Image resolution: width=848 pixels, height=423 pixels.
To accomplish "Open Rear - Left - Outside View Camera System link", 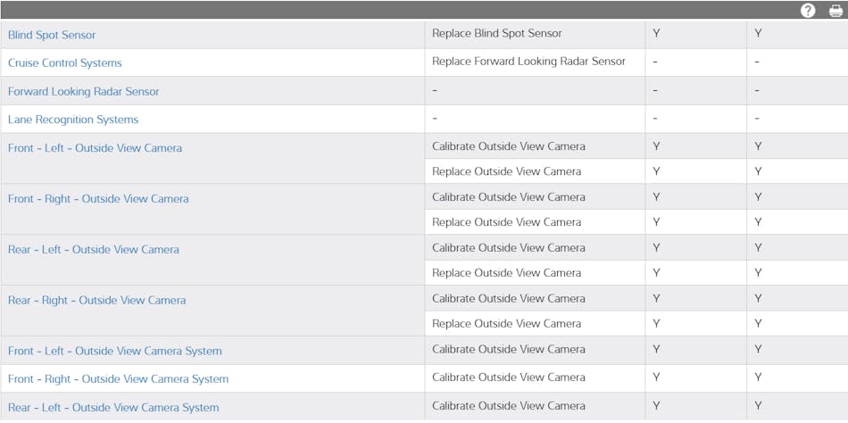I will [x=113, y=408].
